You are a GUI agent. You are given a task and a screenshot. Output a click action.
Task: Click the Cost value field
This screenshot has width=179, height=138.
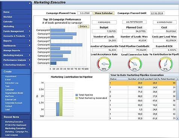point(165,31)
